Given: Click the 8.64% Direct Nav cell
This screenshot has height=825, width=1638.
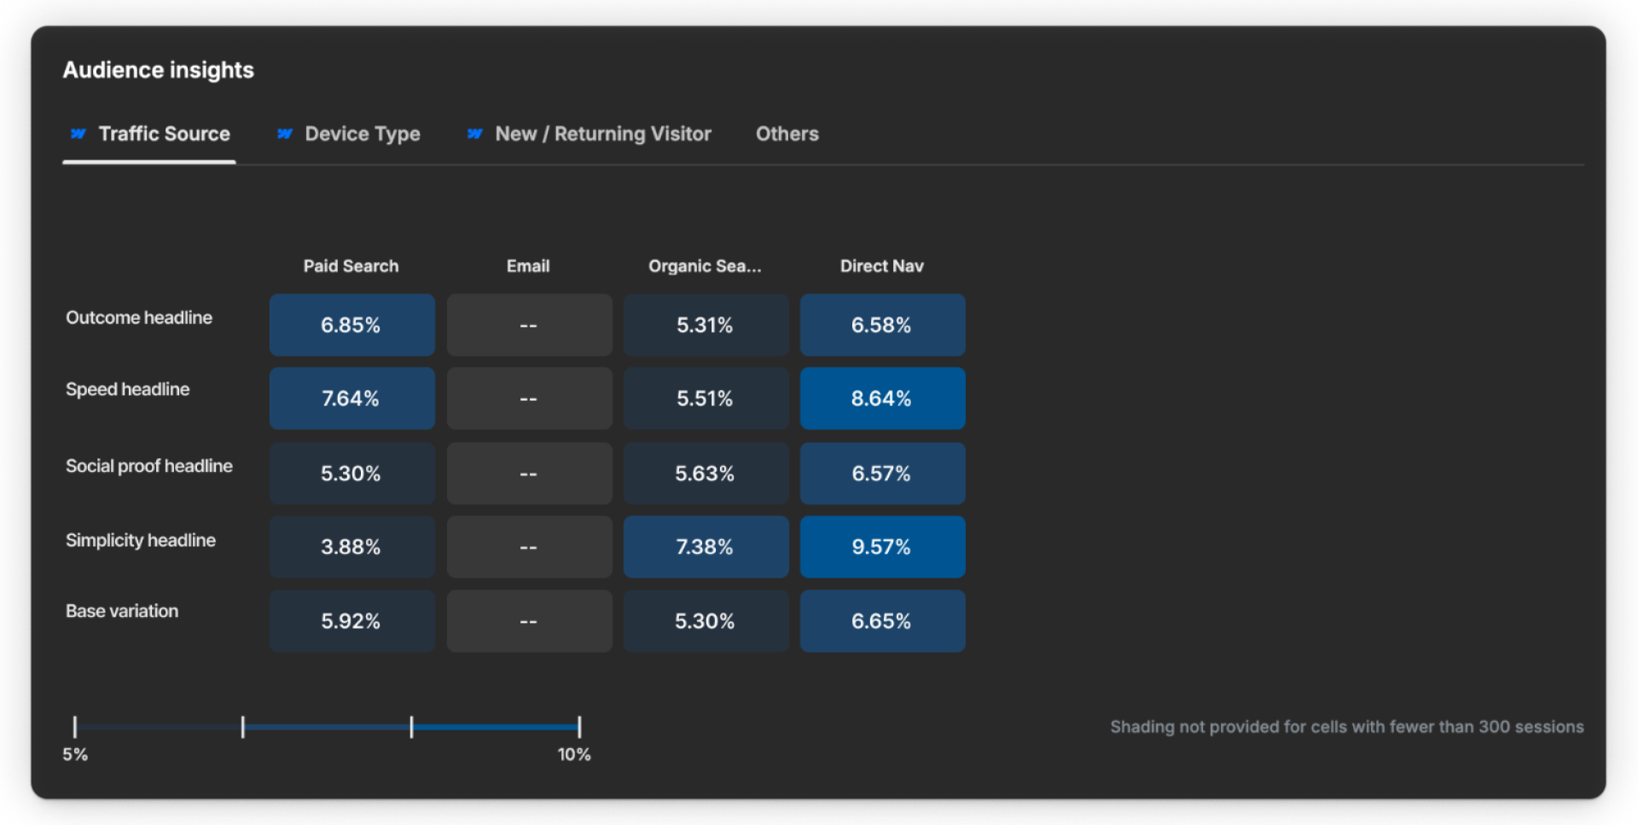Looking at the screenshot, I should [883, 398].
